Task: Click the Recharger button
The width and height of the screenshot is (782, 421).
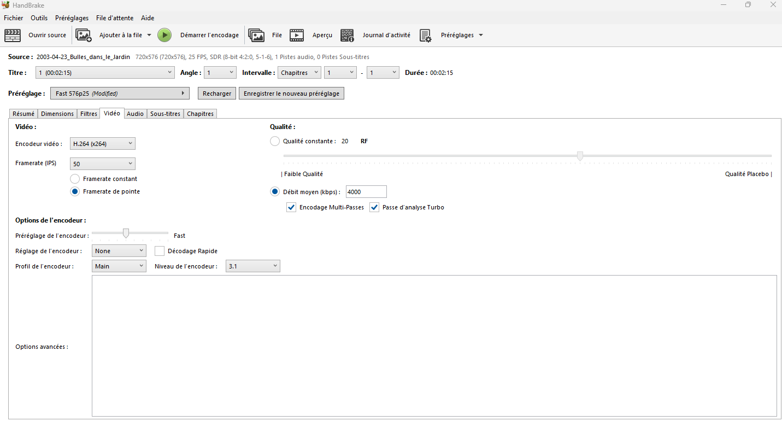Action: point(217,93)
